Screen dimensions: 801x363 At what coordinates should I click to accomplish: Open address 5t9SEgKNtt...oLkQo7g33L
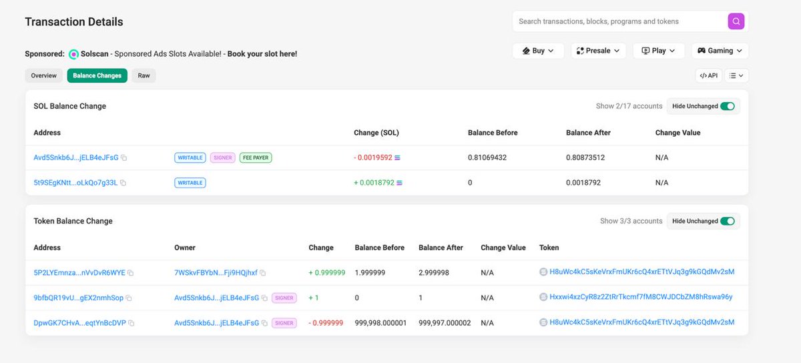75,183
